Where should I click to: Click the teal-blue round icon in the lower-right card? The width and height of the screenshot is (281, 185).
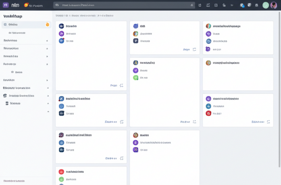pos(208,106)
